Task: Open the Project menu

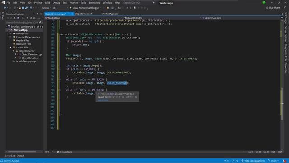Action: coord(38,3)
